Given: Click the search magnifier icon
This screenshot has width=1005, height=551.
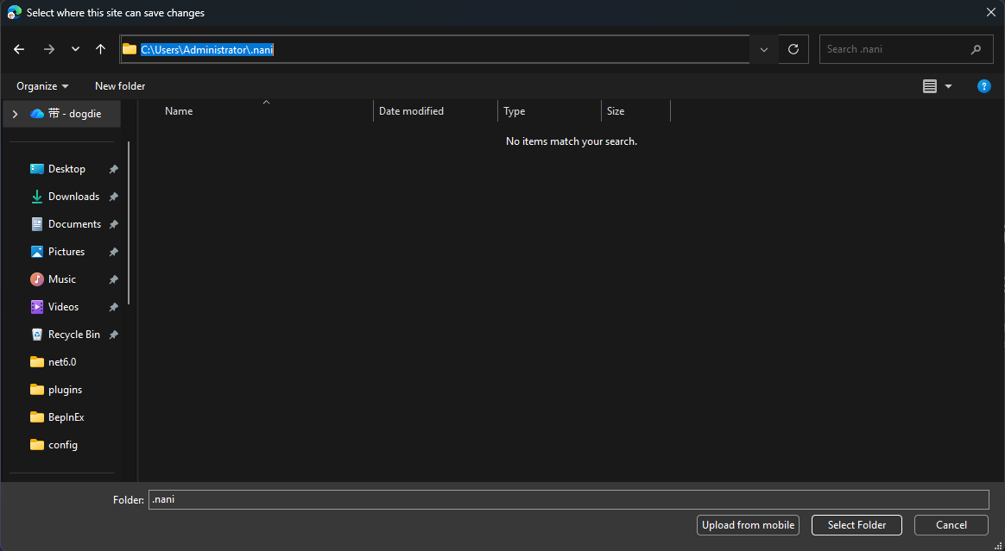Looking at the screenshot, I should point(976,49).
